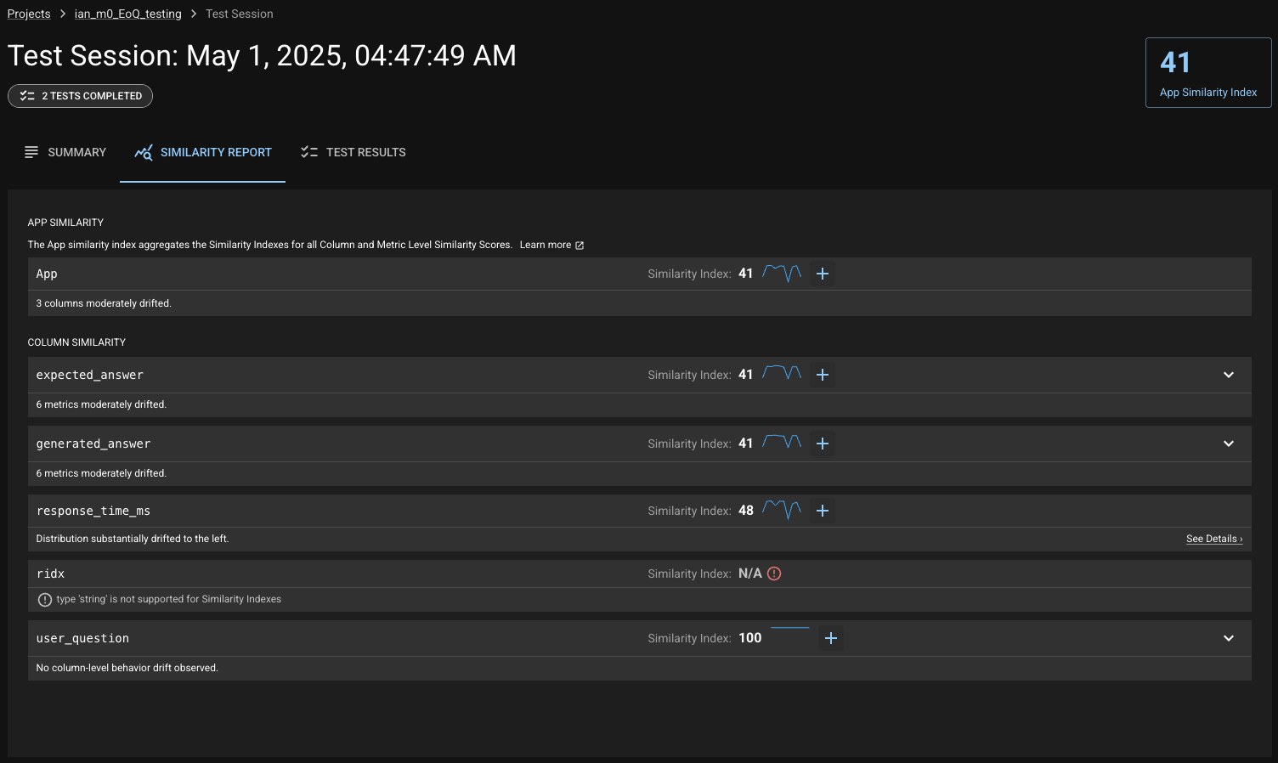Viewport: 1278px width, 763px height.
Task: Click the plus icon for generated_answer
Action: (822, 444)
